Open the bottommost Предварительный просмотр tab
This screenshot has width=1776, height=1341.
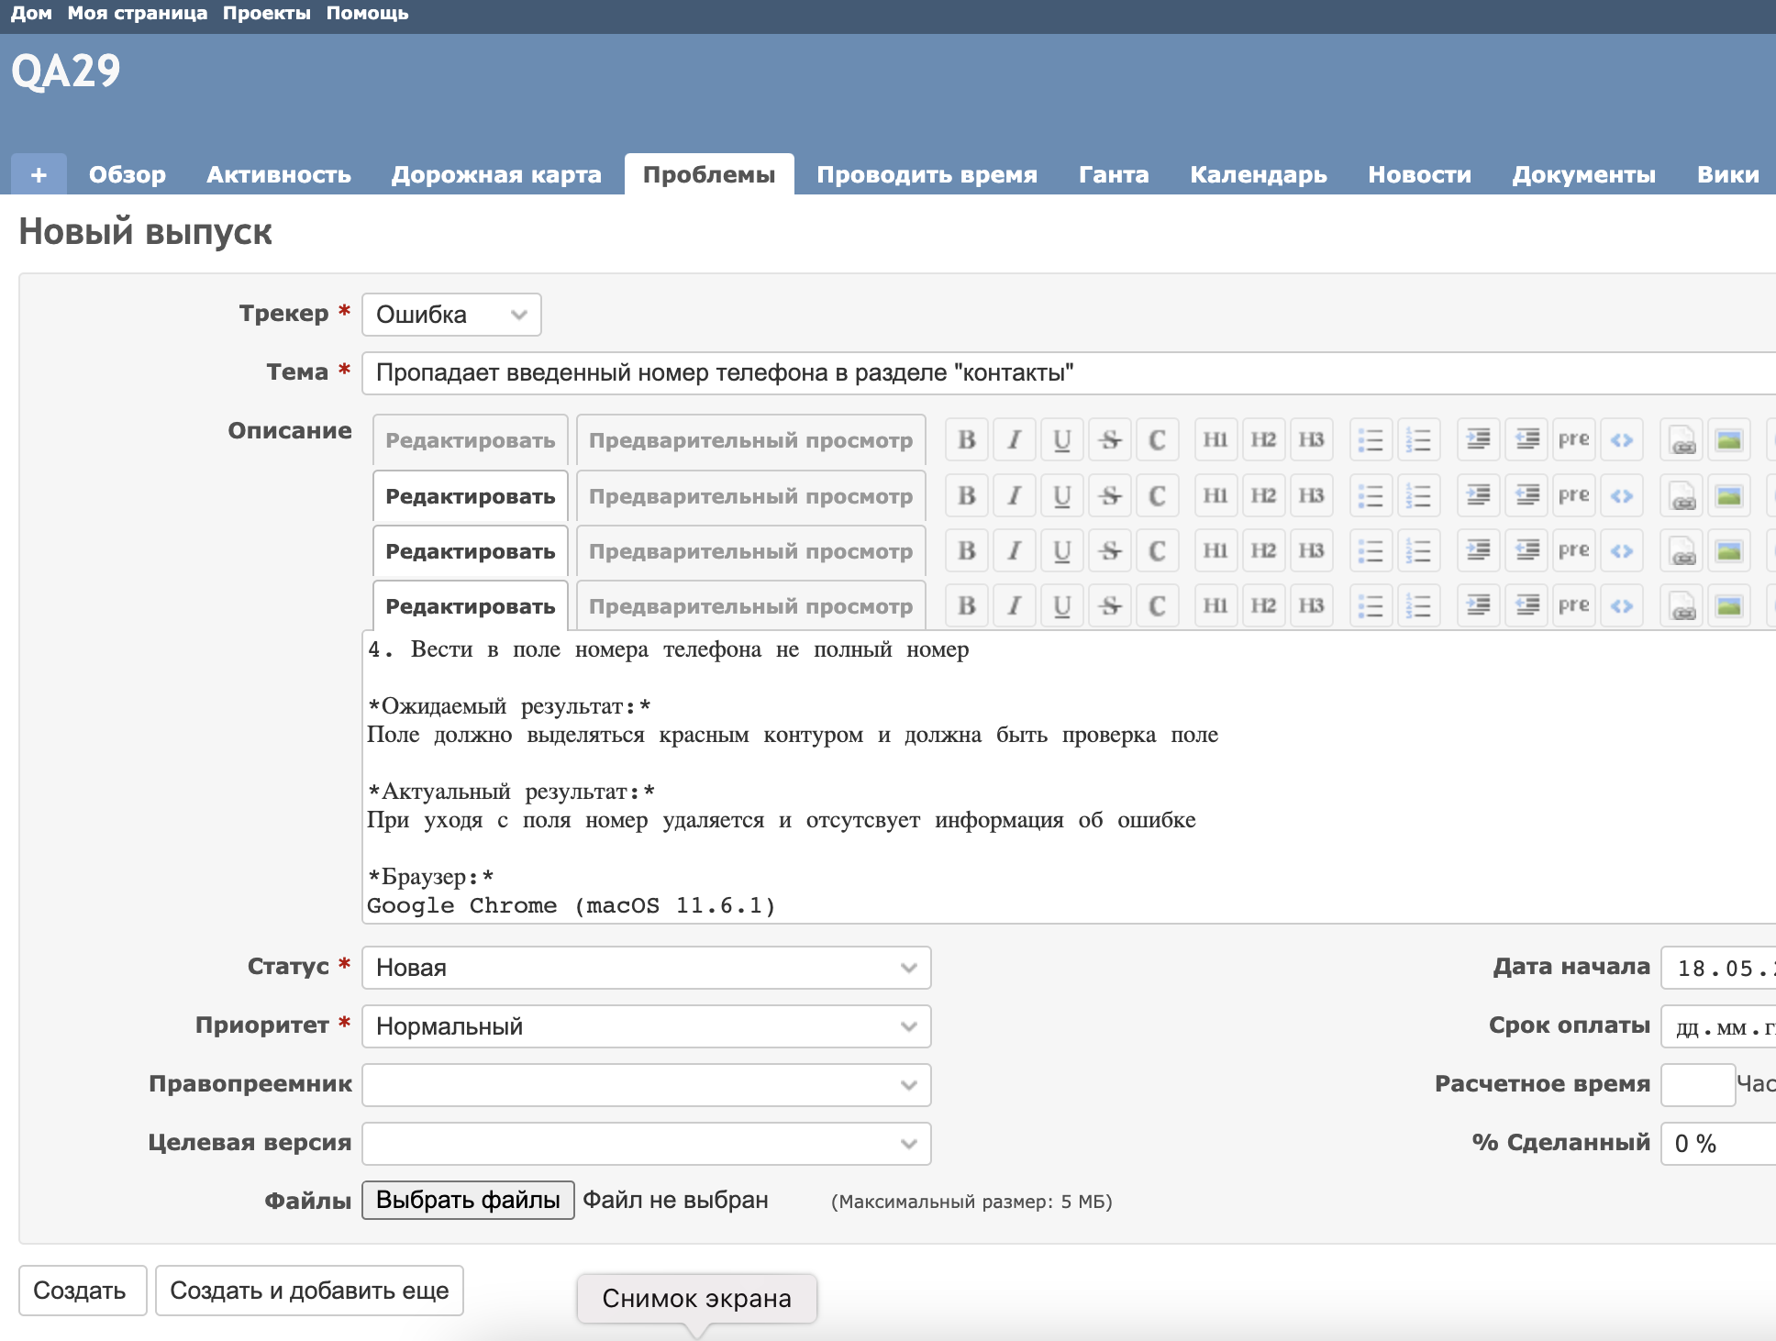750,606
